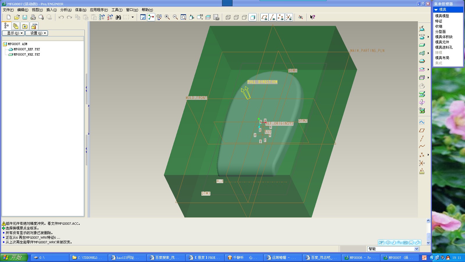Click the print icon in toolbar

[33, 17]
